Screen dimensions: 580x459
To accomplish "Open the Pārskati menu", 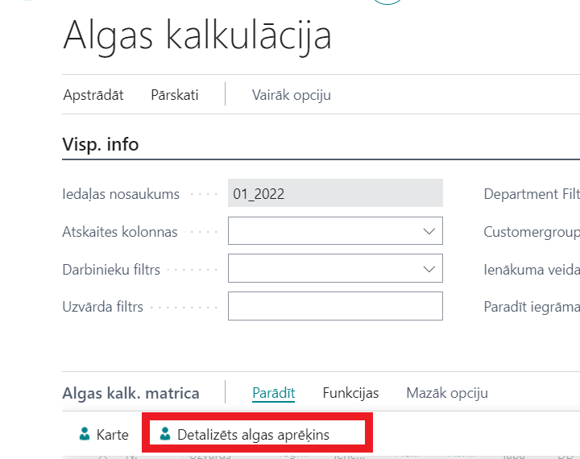I will tap(175, 95).
